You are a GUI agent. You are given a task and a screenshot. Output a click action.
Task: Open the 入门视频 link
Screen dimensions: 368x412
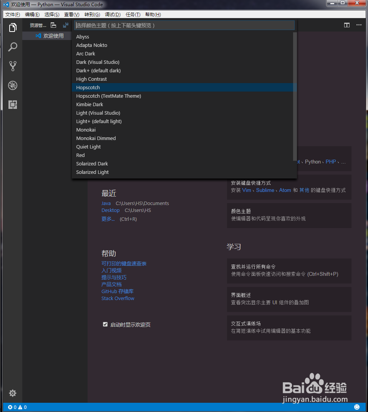[x=111, y=270]
